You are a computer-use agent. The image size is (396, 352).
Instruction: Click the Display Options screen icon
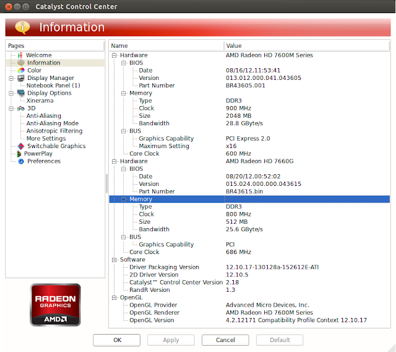[20, 93]
